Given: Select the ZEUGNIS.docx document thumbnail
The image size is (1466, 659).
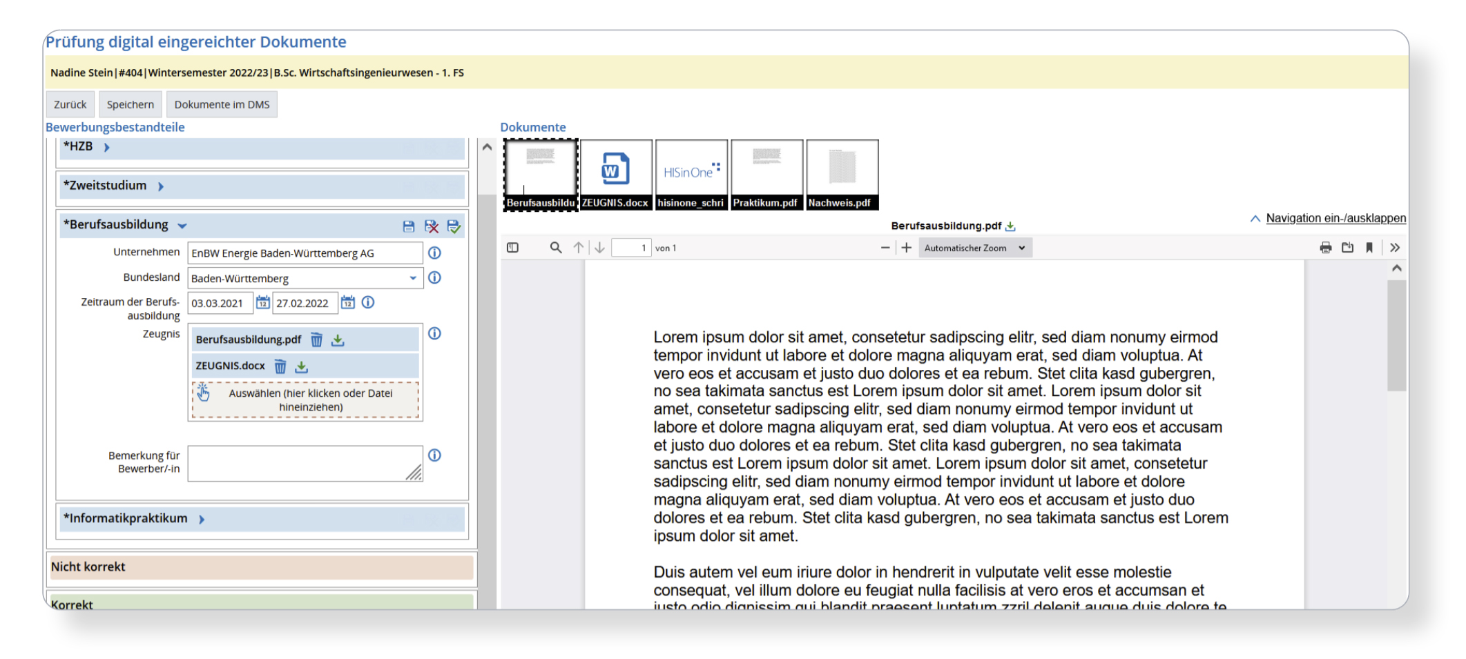Looking at the screenshot, I should 616,175.
